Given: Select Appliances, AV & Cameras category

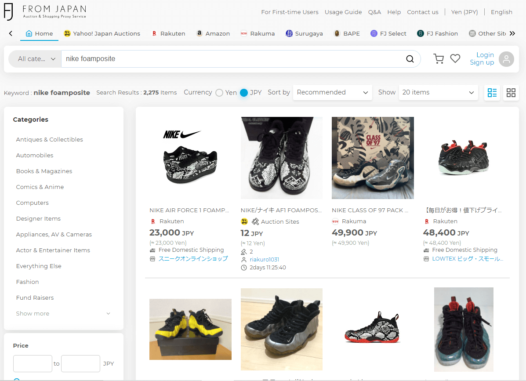Looking at the screenshot, I should coord(54,234).
